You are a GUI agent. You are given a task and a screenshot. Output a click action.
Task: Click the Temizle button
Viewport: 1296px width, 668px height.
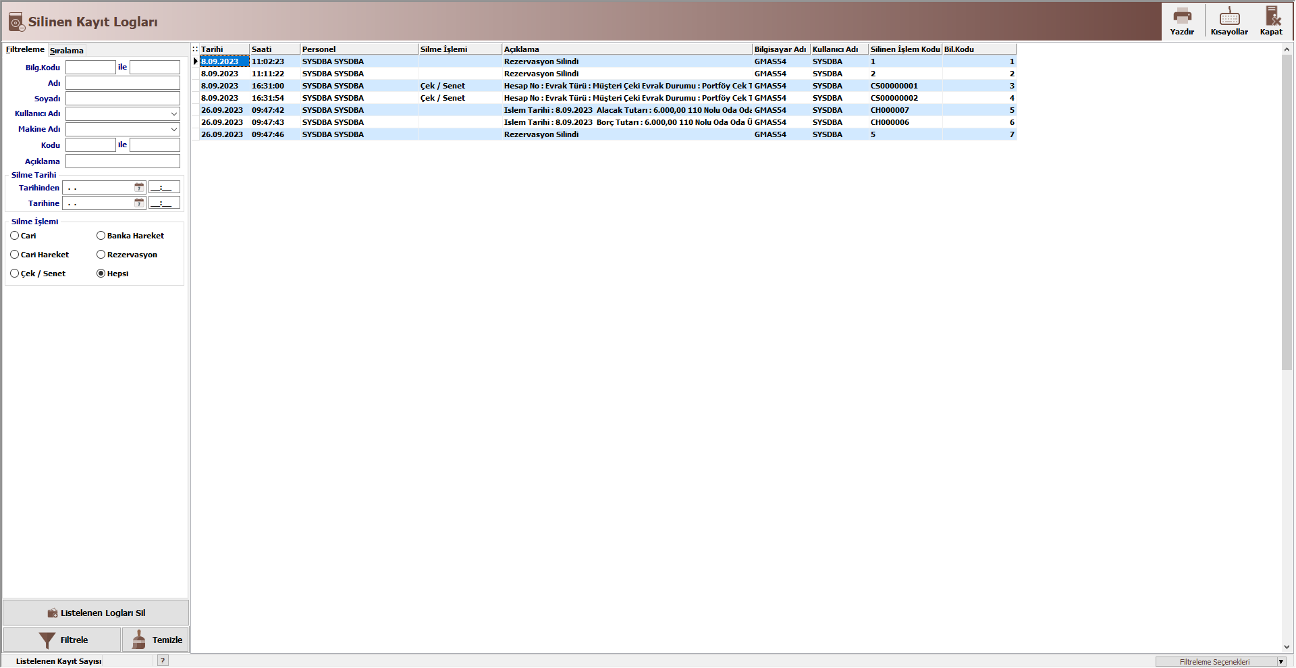click(x=155, y=640)
